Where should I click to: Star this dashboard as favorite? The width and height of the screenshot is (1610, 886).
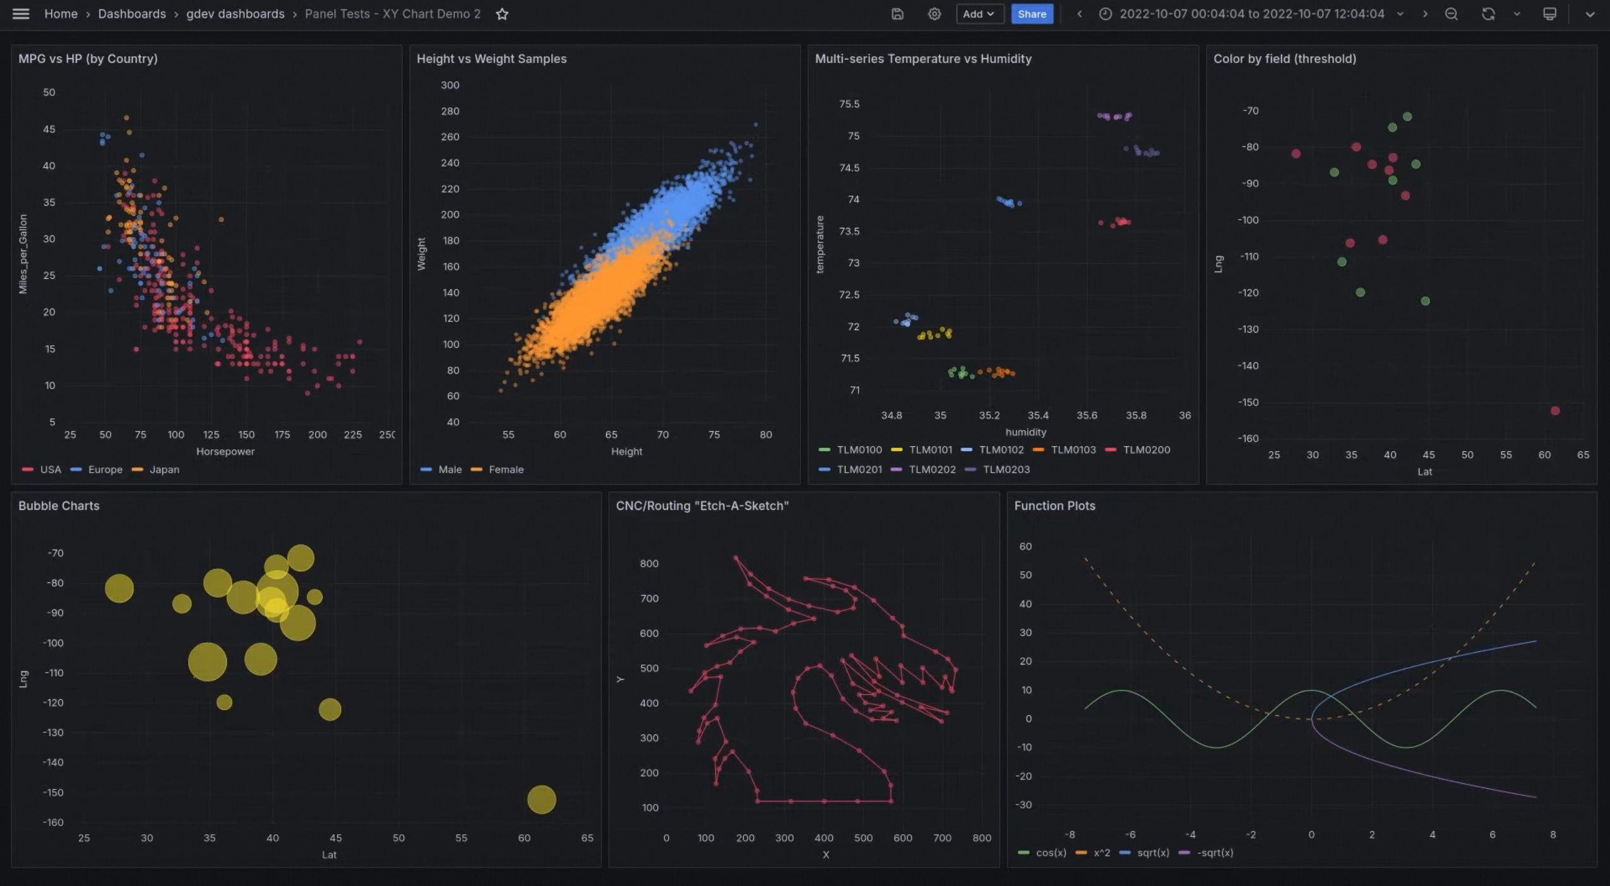(x=502, y=14)
